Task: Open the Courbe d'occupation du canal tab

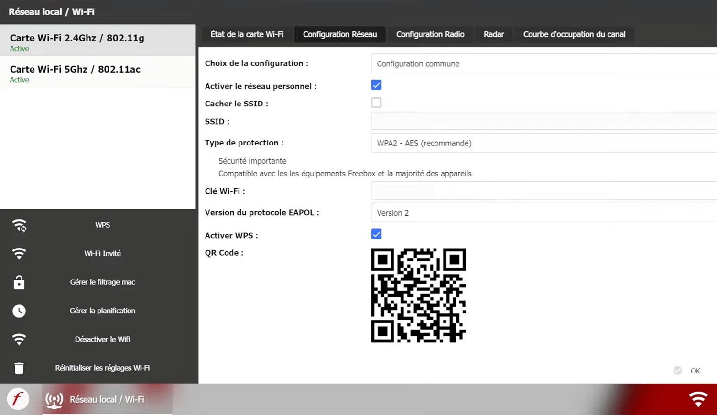Action: pyautogui.click(x=574, y=34)
